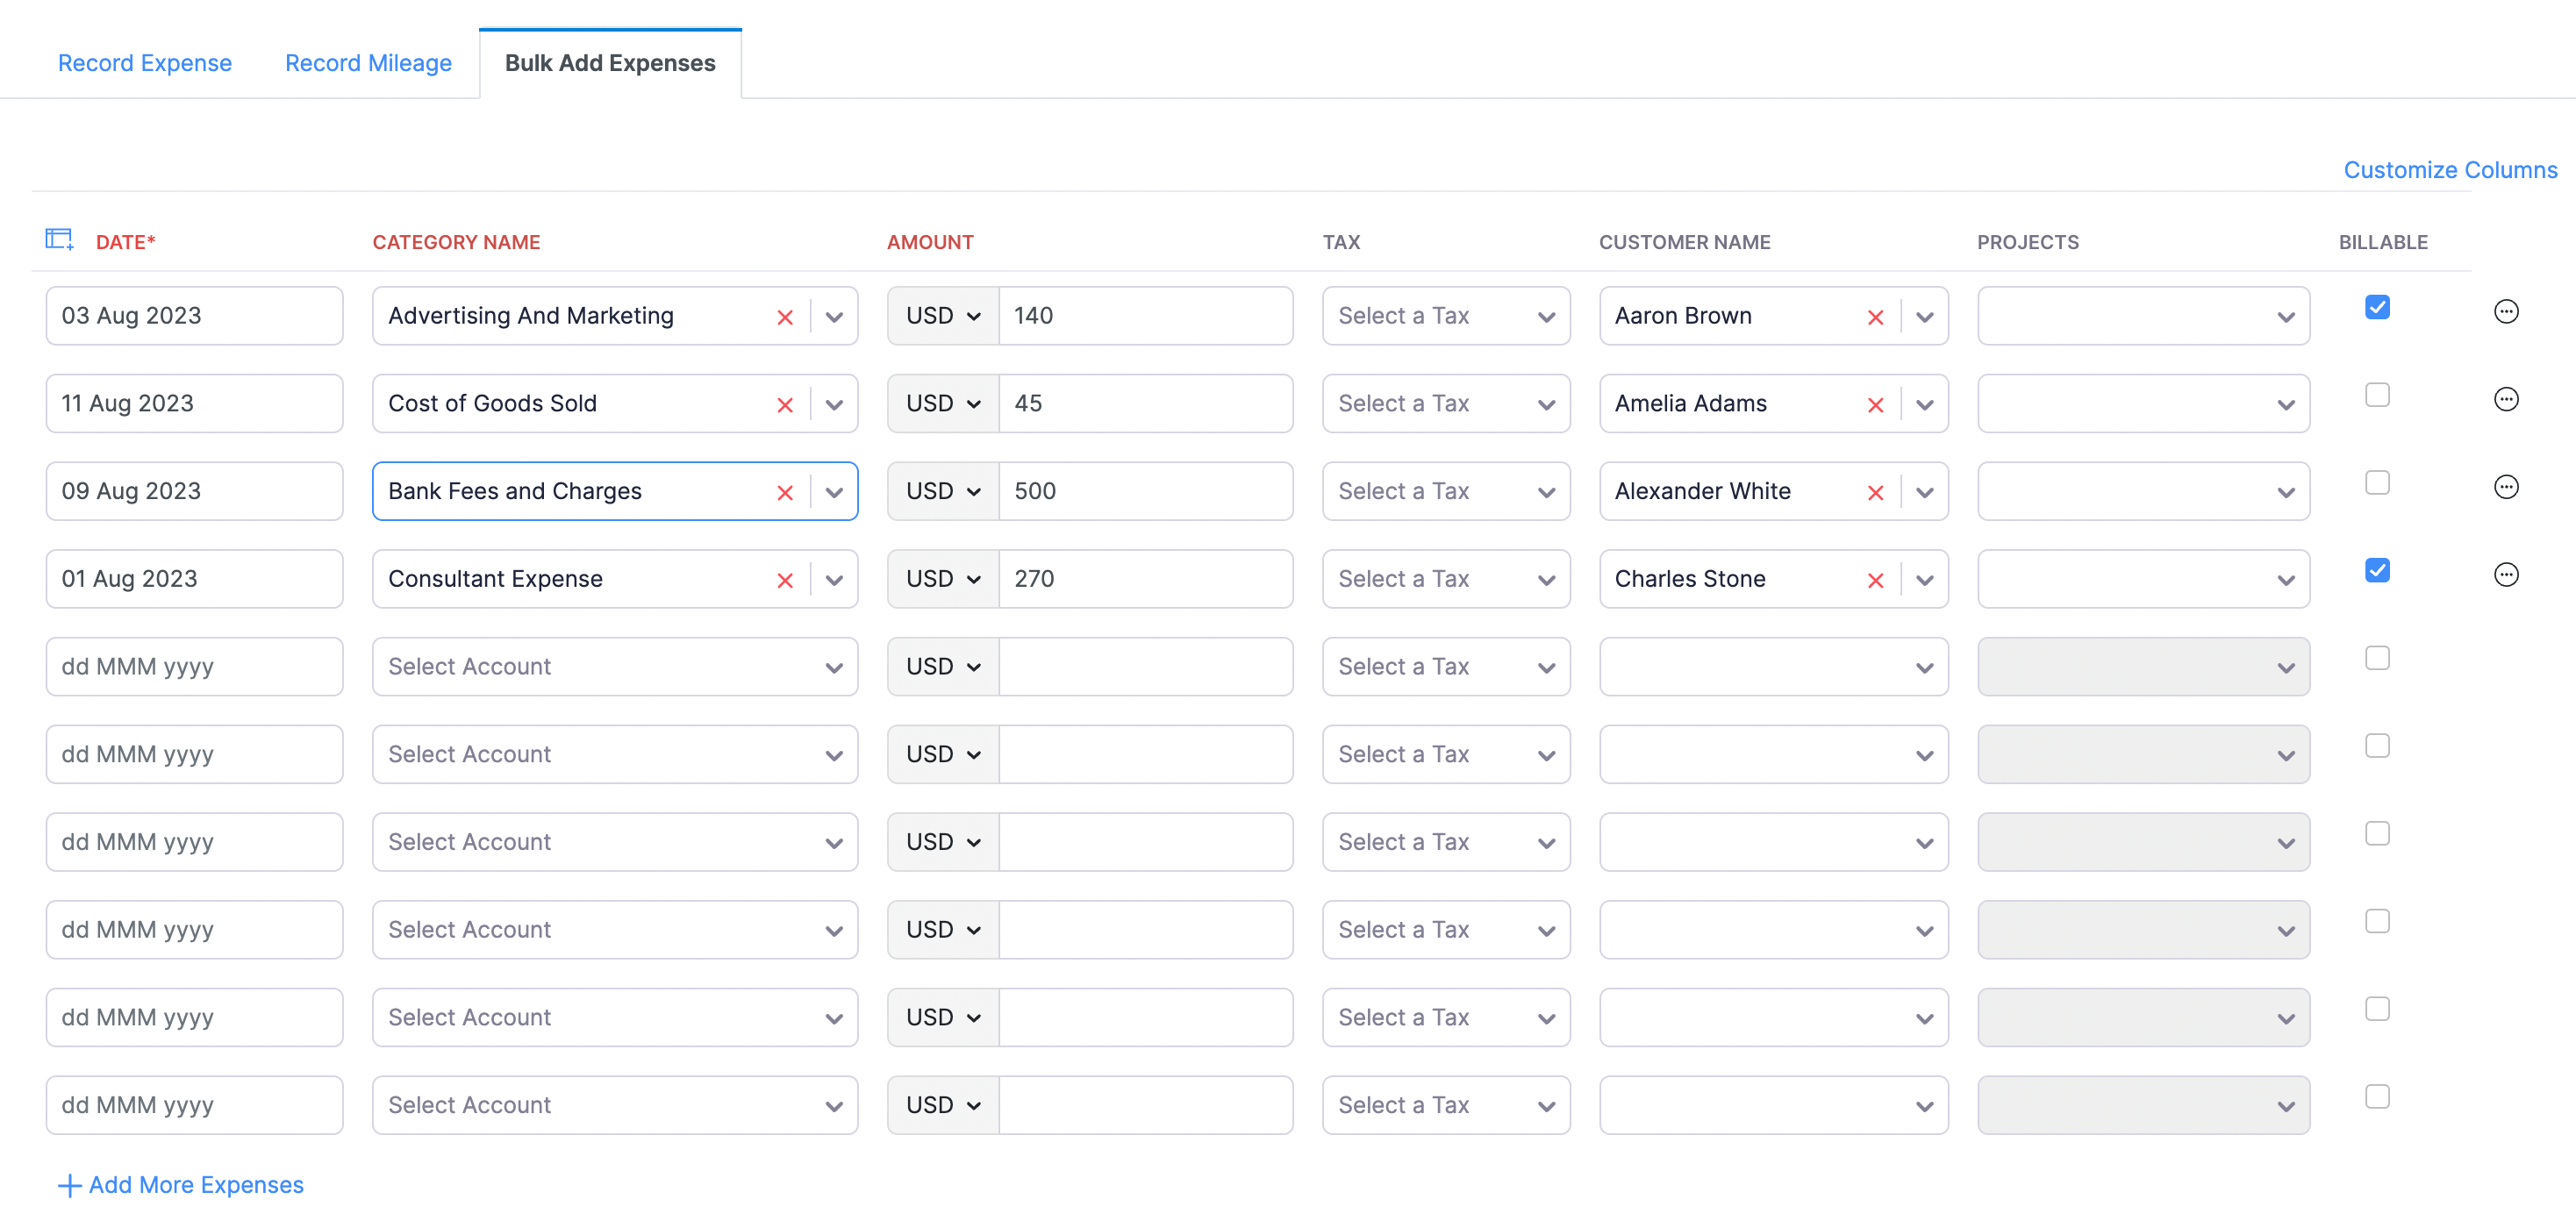Image resolution: width=2576 pixels, height=1228 pixels.
Task: Open the currency dropdown for the 500 amount
Action: (941, 491)
